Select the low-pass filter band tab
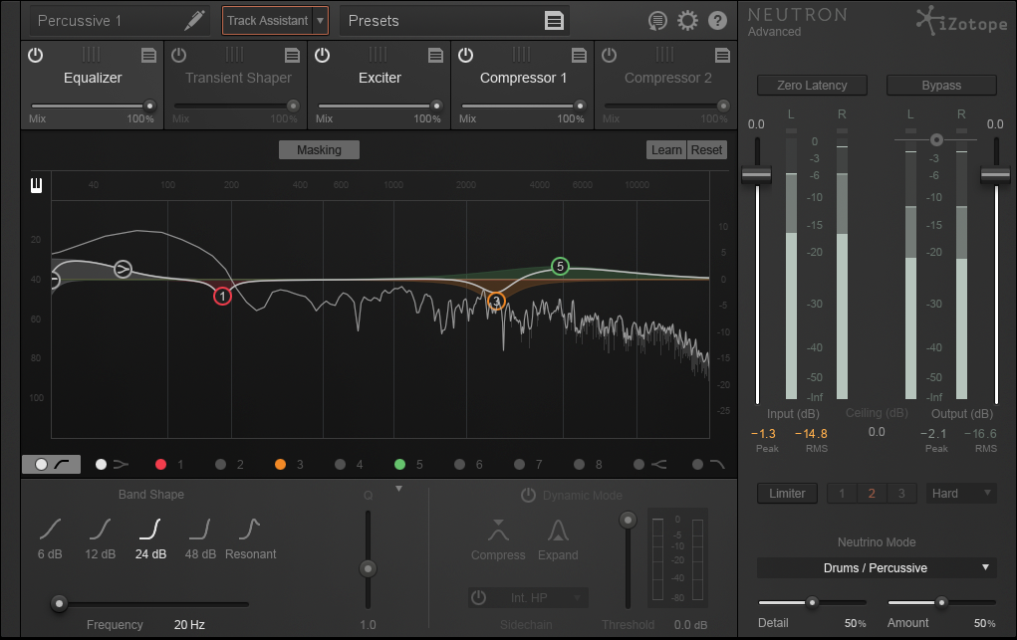 click(x=709, y=464)
